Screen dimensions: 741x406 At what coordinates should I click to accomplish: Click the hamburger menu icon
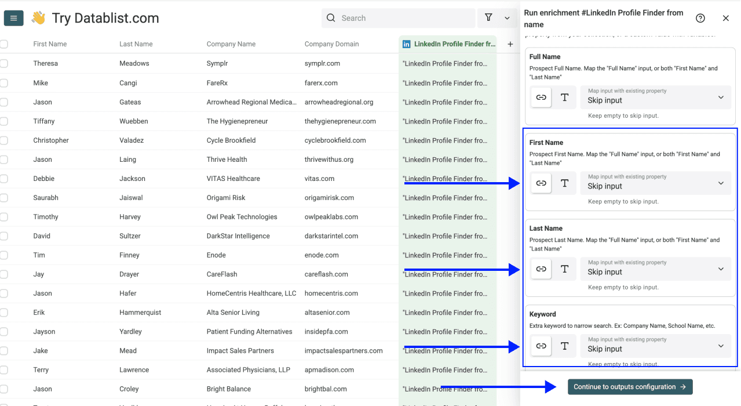[13, 18]
